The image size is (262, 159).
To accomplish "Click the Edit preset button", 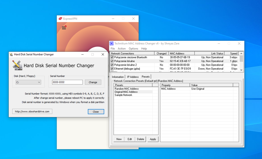I will point(130,139).
